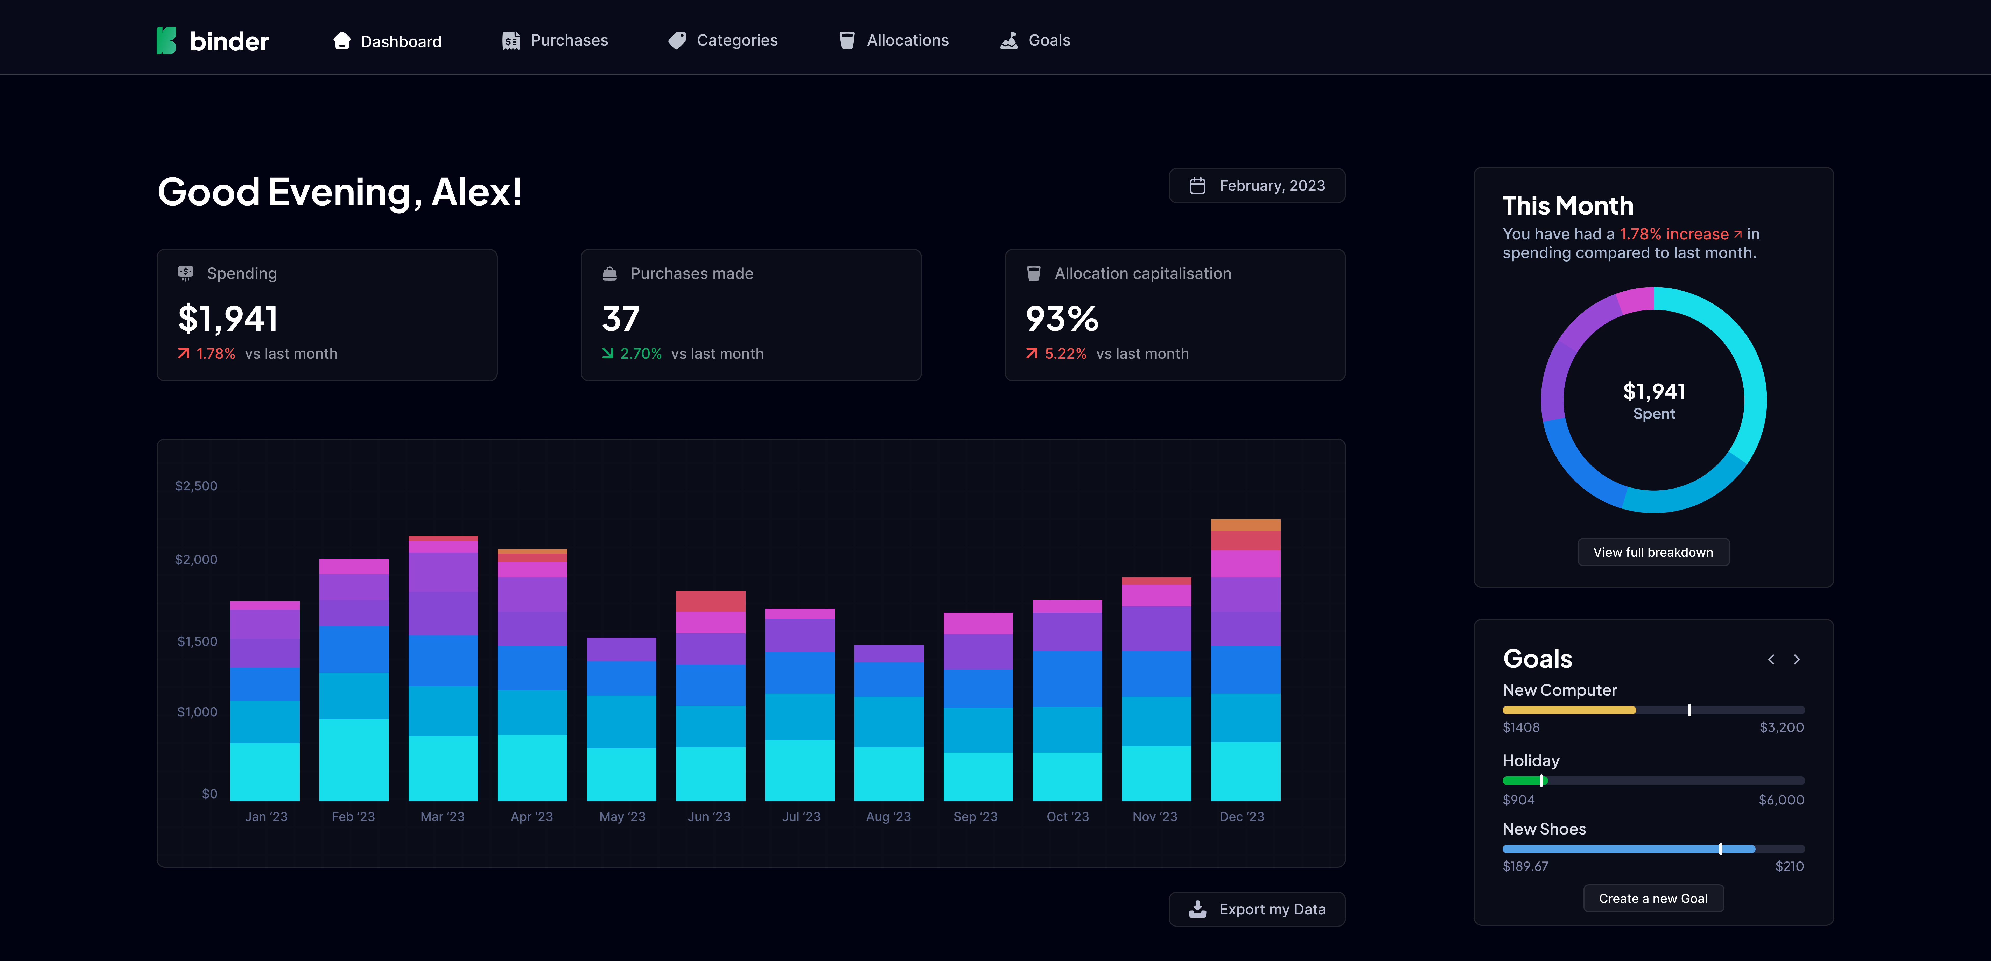Navigate goals with the left chevron

(1771, 659)
